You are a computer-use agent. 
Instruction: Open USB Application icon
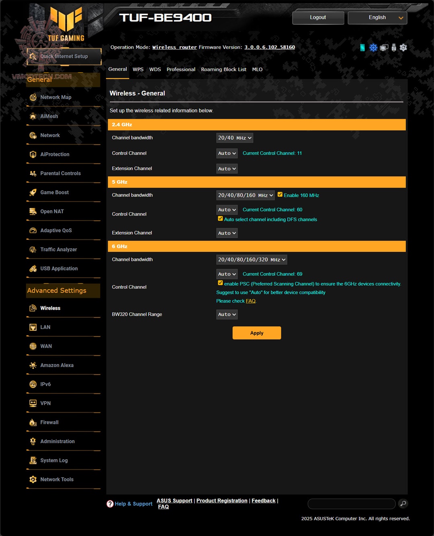(x=33, y=268)
